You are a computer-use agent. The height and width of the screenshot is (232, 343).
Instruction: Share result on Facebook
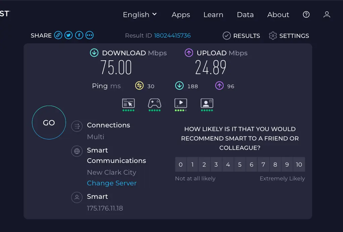click(79, 35)
